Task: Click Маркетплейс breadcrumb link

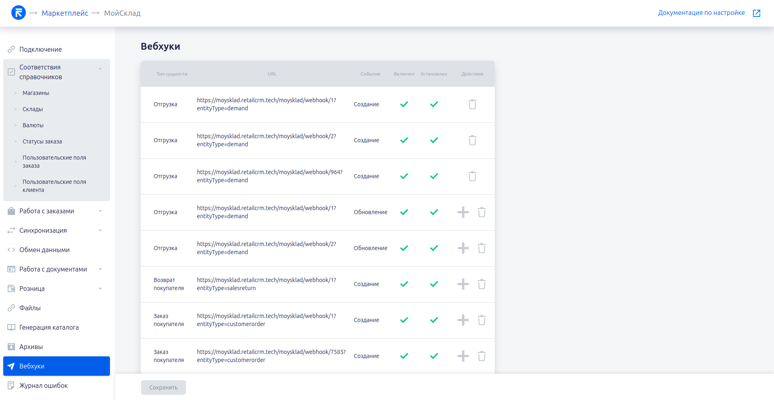Action: coord(65,13)
